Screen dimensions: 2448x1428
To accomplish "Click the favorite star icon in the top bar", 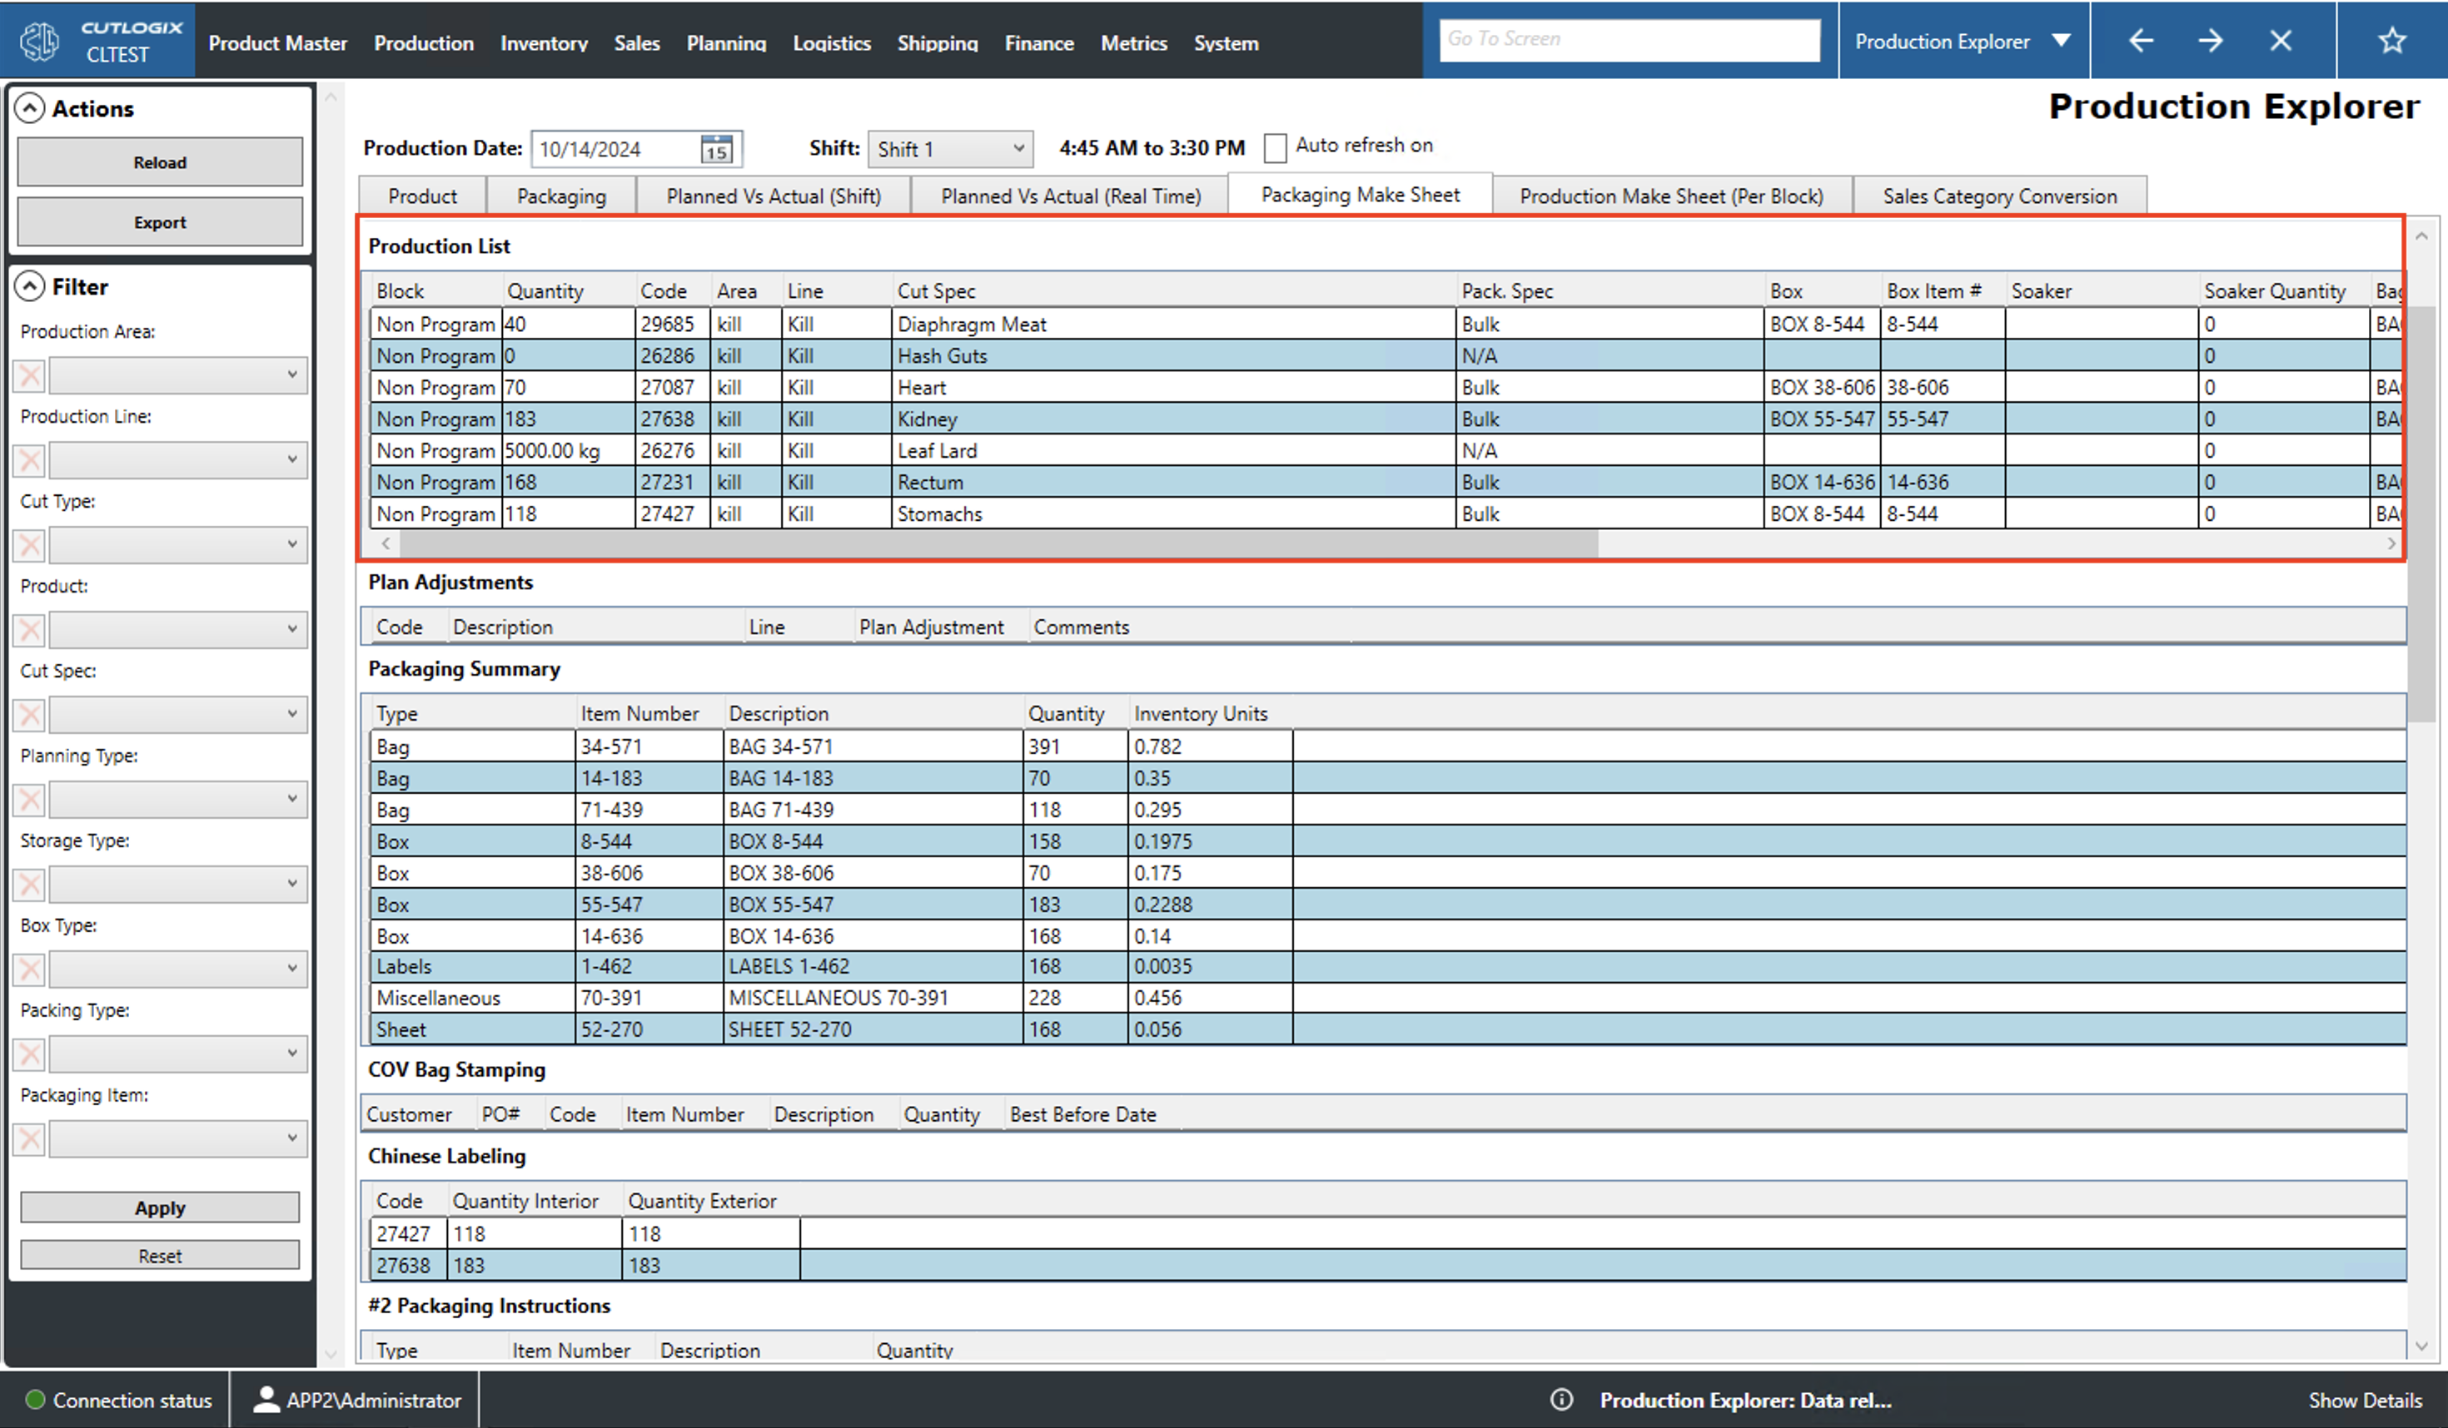I will click(2391, 40).
